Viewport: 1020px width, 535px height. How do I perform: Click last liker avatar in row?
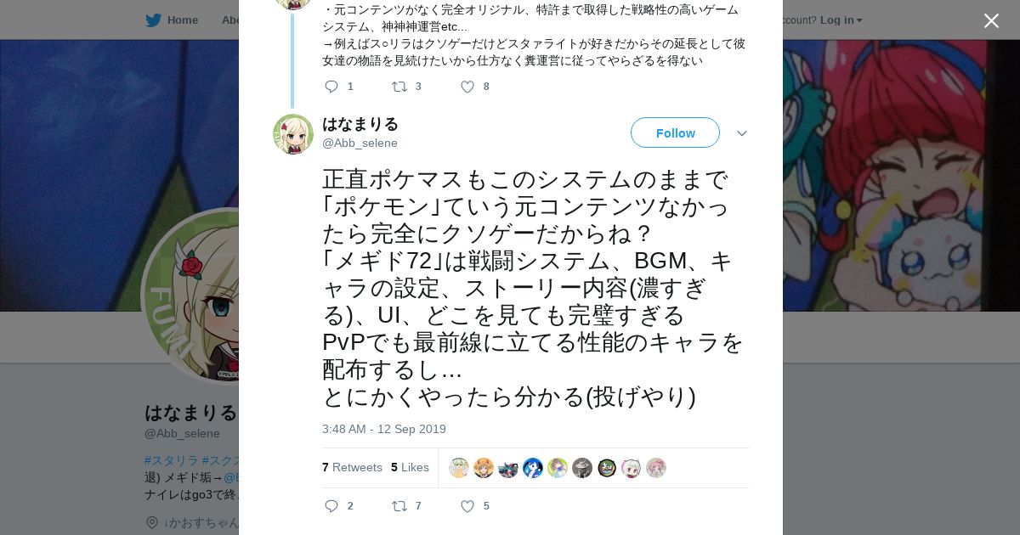(x=656, y=468)
